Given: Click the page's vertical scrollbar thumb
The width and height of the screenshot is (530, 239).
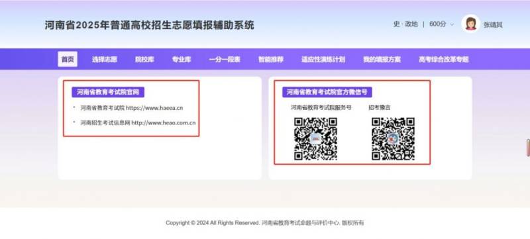Looking at the screenshot, I should pyautogui.click(x=528, y=148).
